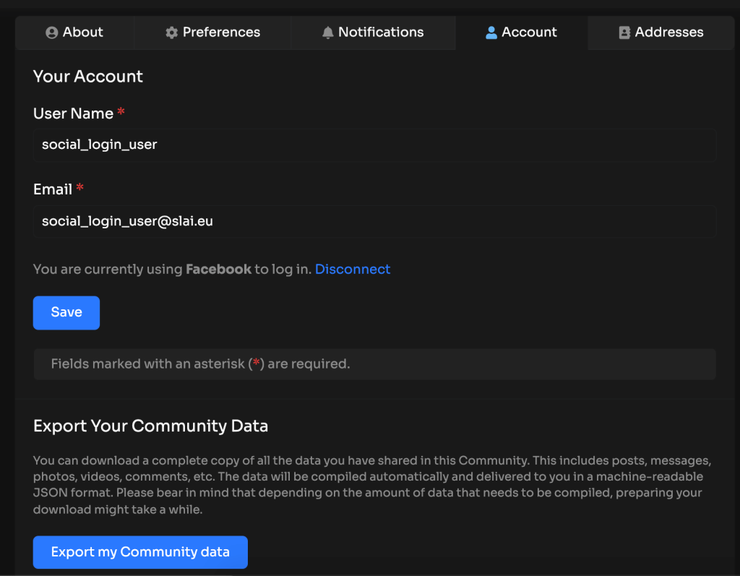
Task: Click the export data description paragraph
Action: (372, 485)
